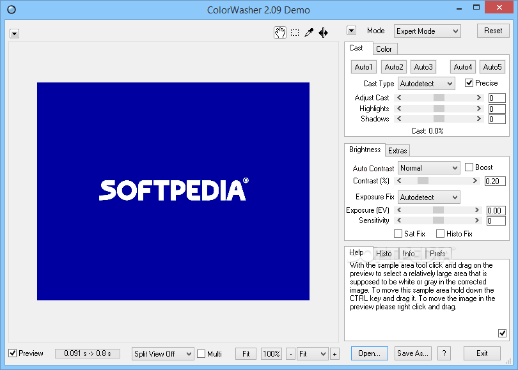Click the Sensitivity left arrow
This screenshot has height=370, width=518.
tap(399, 220)
